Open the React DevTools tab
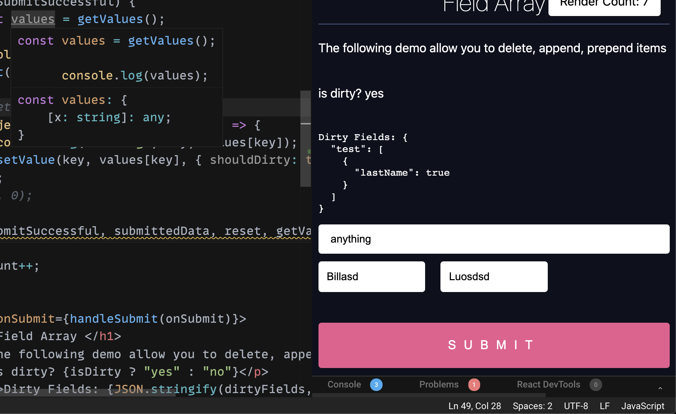 548,384
